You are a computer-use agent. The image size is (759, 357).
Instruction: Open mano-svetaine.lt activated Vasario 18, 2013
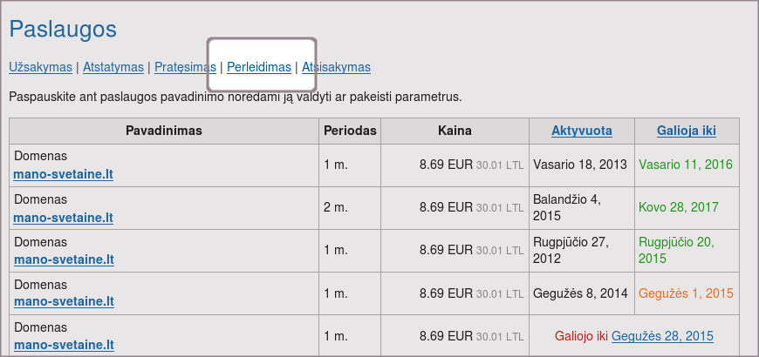pyautogui.click(x=64, y=174)
